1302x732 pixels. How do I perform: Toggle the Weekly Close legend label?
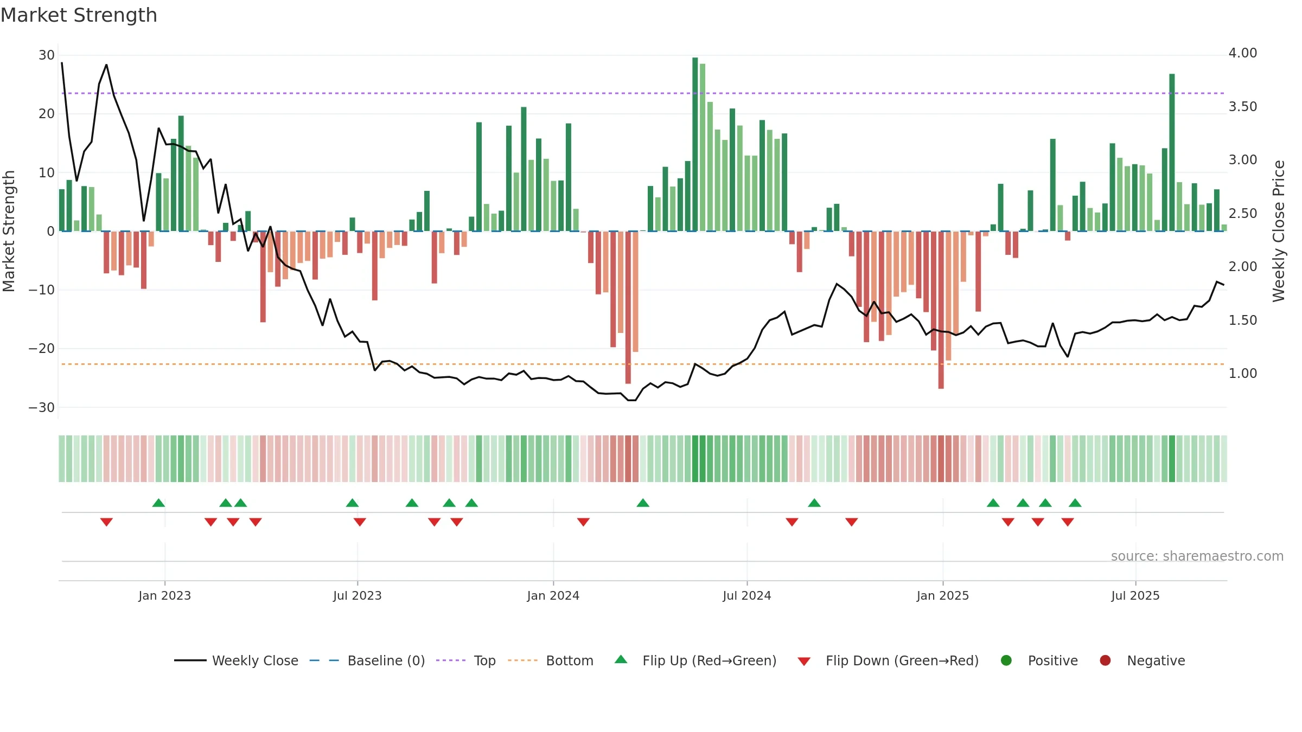point(255,661)
